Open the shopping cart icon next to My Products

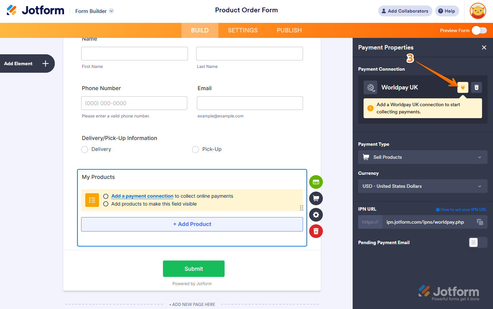pyautogui.click(x=316, y=198)
